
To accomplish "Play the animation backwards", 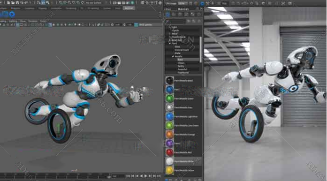I will click(x=141, y=176).
